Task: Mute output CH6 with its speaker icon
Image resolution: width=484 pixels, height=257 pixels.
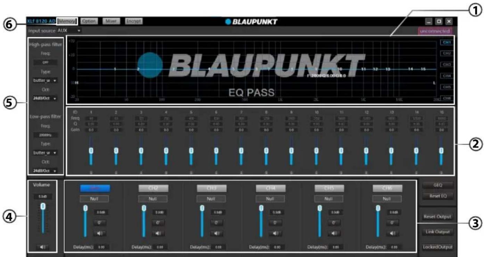Action: pos(392,233)
